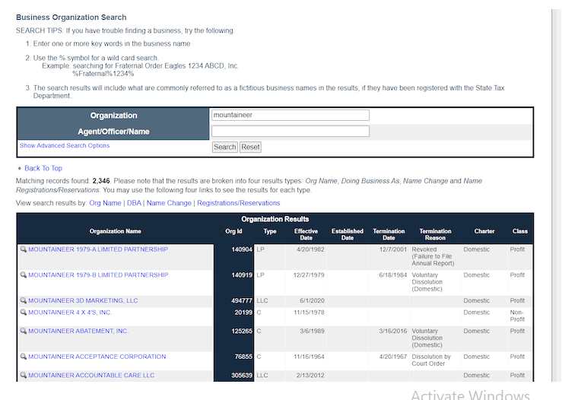The width and height of the screenshot is (562, 400).
Task: Expand Show Advanced Search Options
Action: (65, 145)
